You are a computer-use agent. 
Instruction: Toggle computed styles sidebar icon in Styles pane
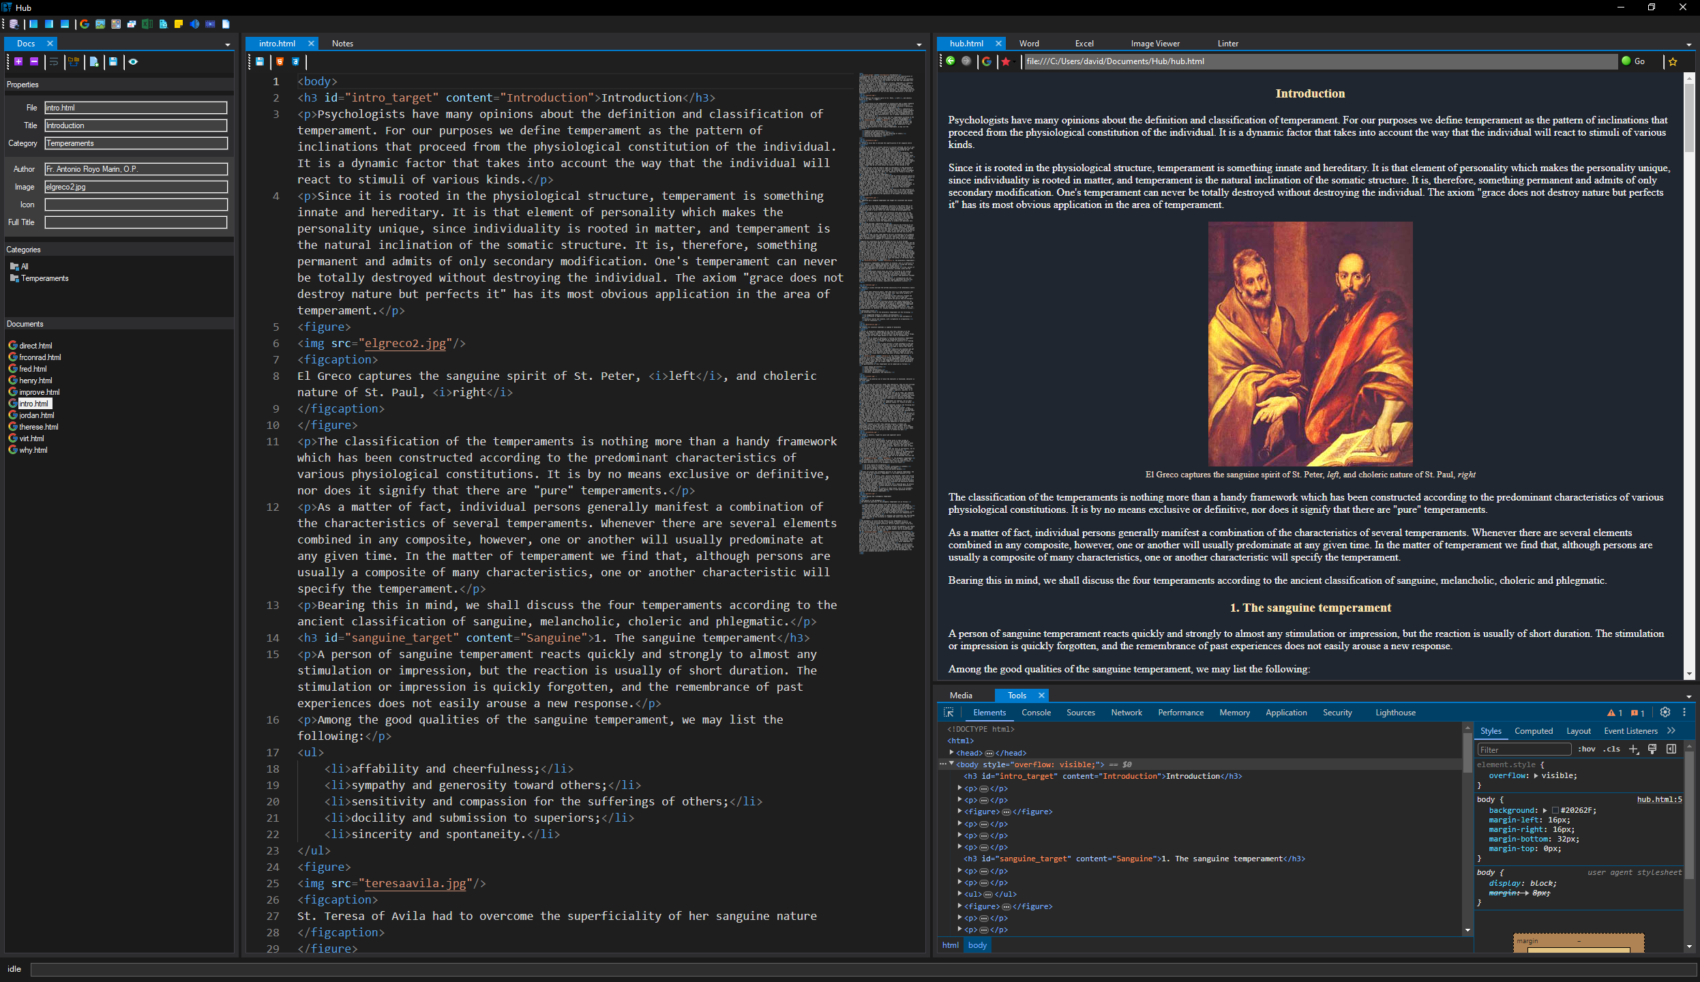point(1671,749)
